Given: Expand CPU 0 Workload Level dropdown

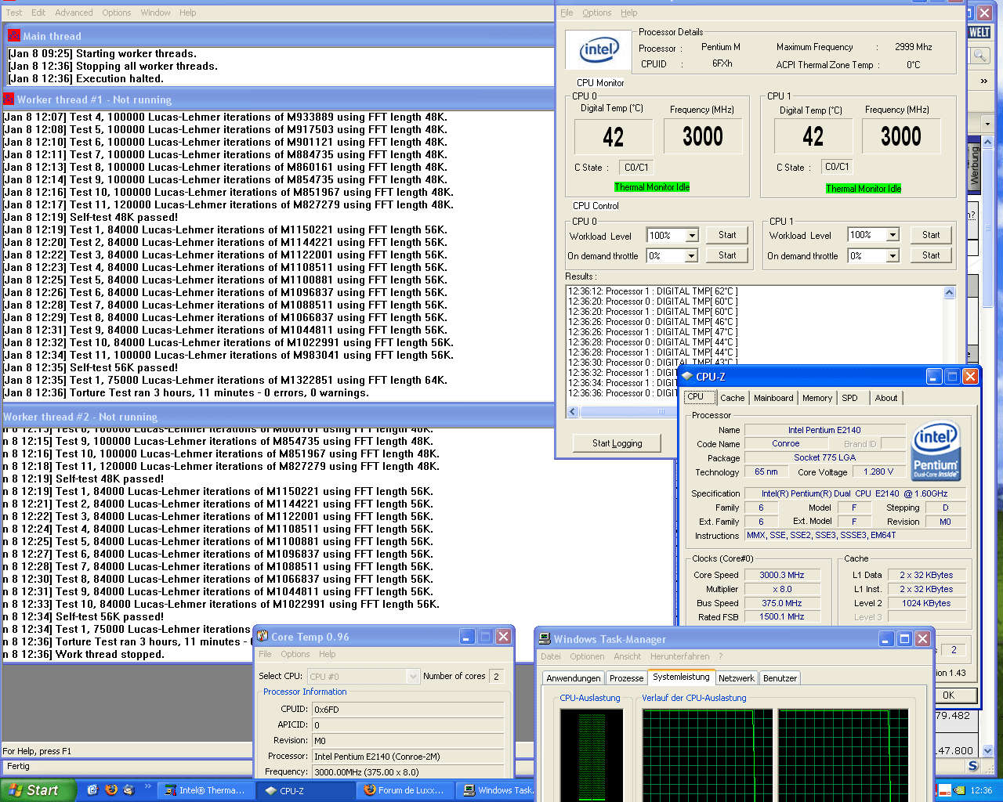Looking at the screenshot, I should [x=692, y=236].
